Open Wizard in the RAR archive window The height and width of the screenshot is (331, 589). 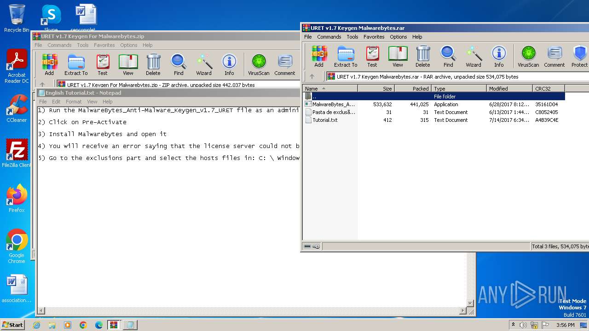[x=474, y=57]
